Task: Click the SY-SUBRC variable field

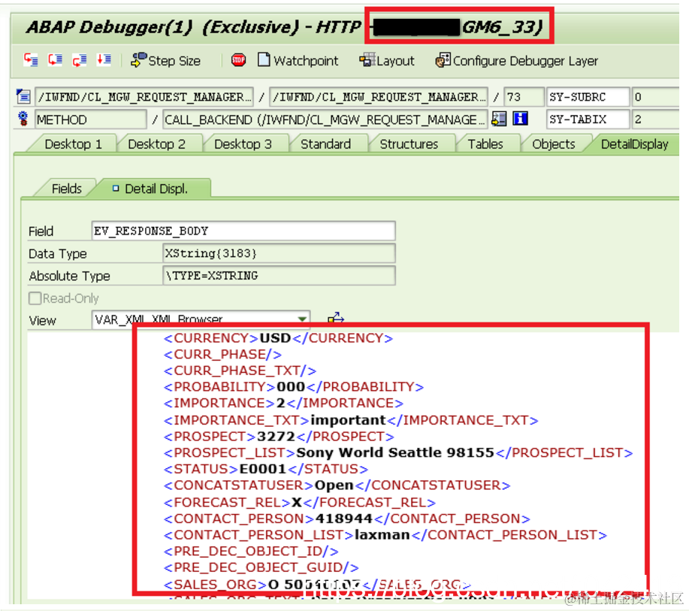Action: (x=588, y=97)
